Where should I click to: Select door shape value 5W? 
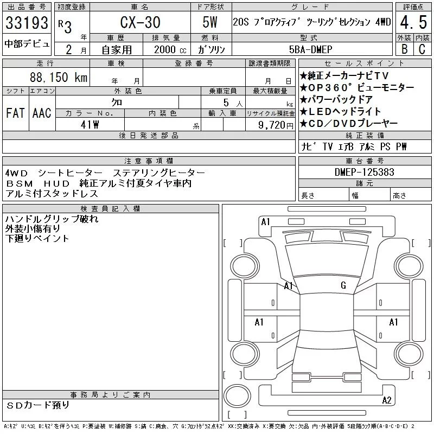210,22
